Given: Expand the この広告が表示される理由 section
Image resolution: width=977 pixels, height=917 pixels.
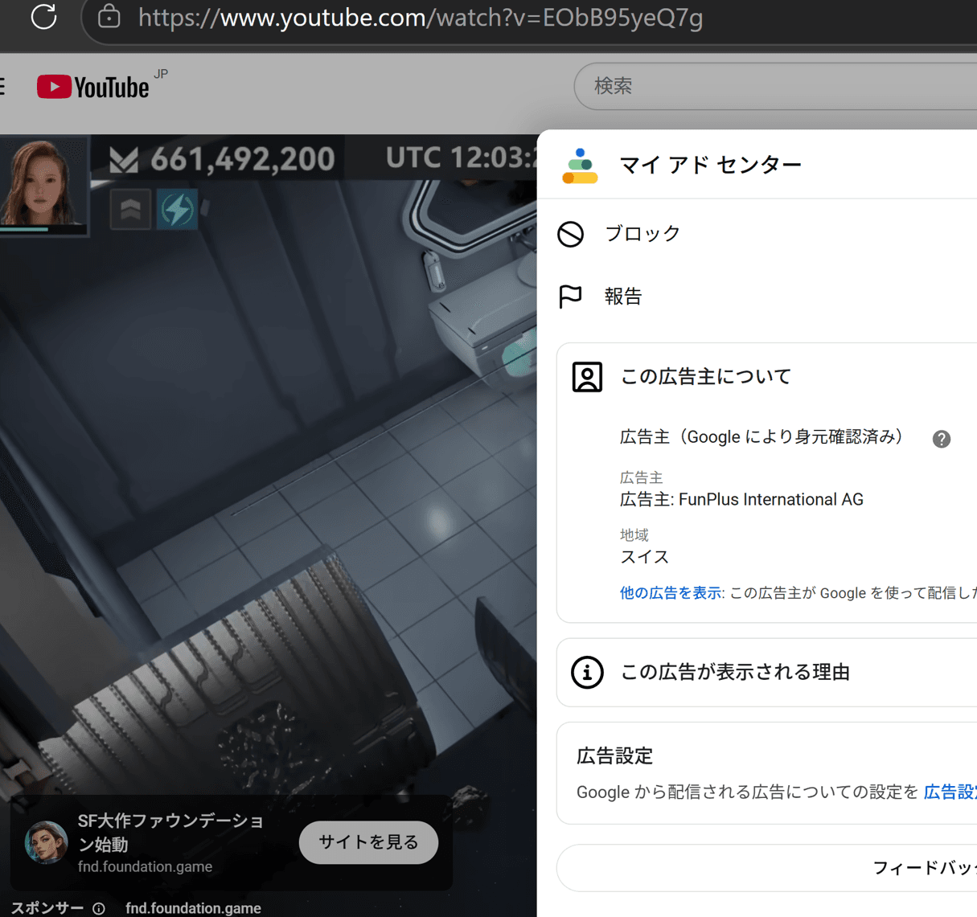Looking at the screenshot, I should click(x=766, y=673).
